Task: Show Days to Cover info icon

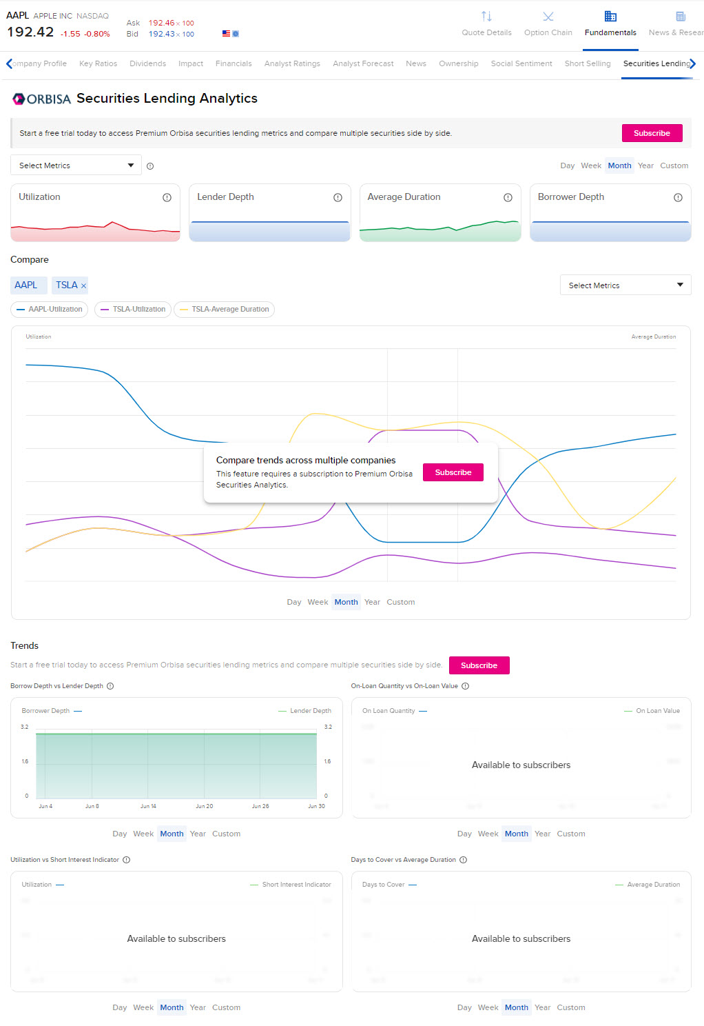Action: tap(463, 860)
